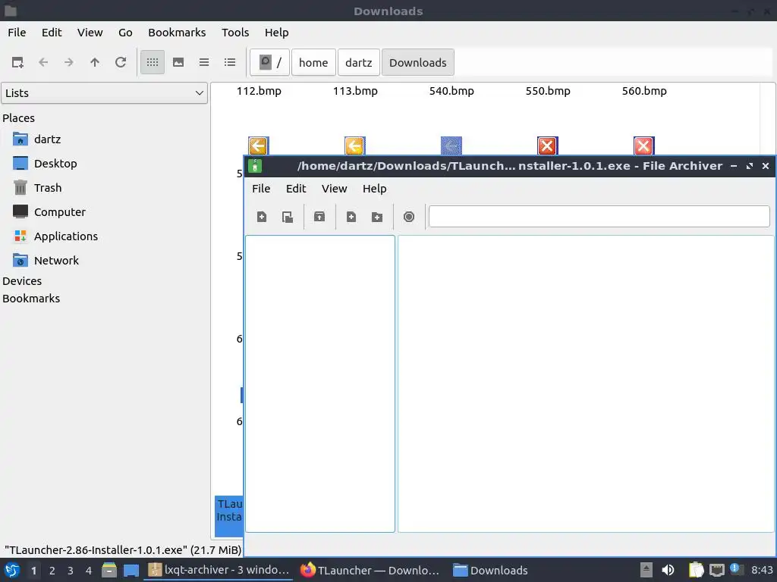Viewport: 777px width, 582px height.
Task: Click network tray icon
Action: (716, 570)
